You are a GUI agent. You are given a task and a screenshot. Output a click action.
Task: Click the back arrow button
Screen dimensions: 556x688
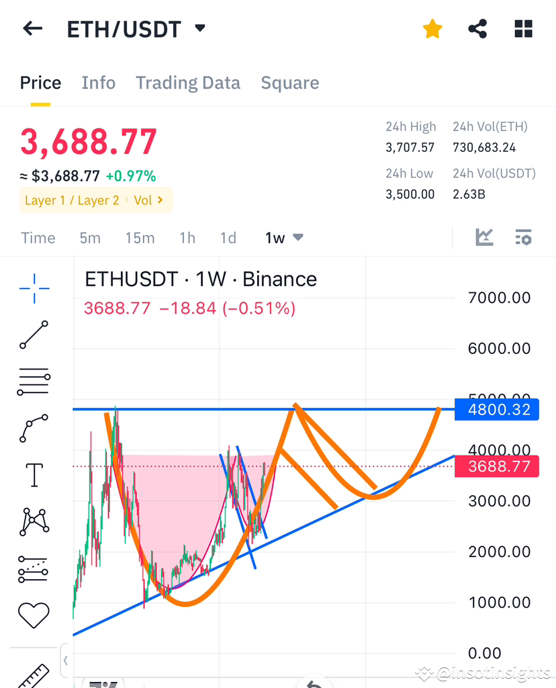click(32, 29)
